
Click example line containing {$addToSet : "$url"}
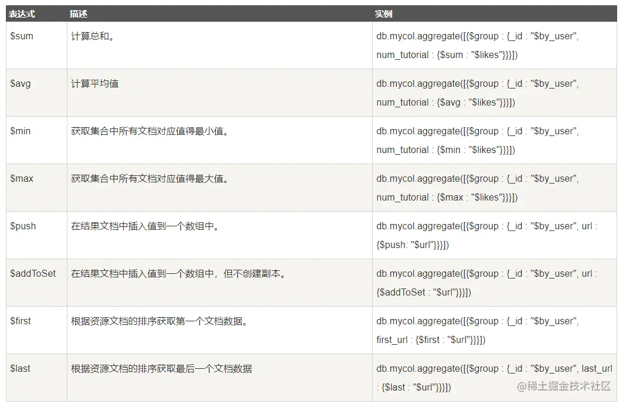[424, 292]
